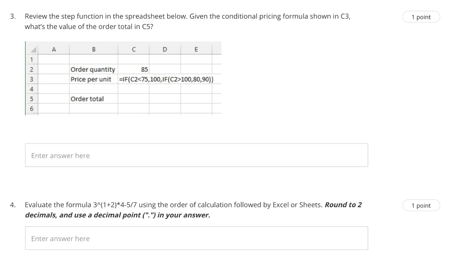
Task: Click the answer field for question 3
Action: [196, 155]
